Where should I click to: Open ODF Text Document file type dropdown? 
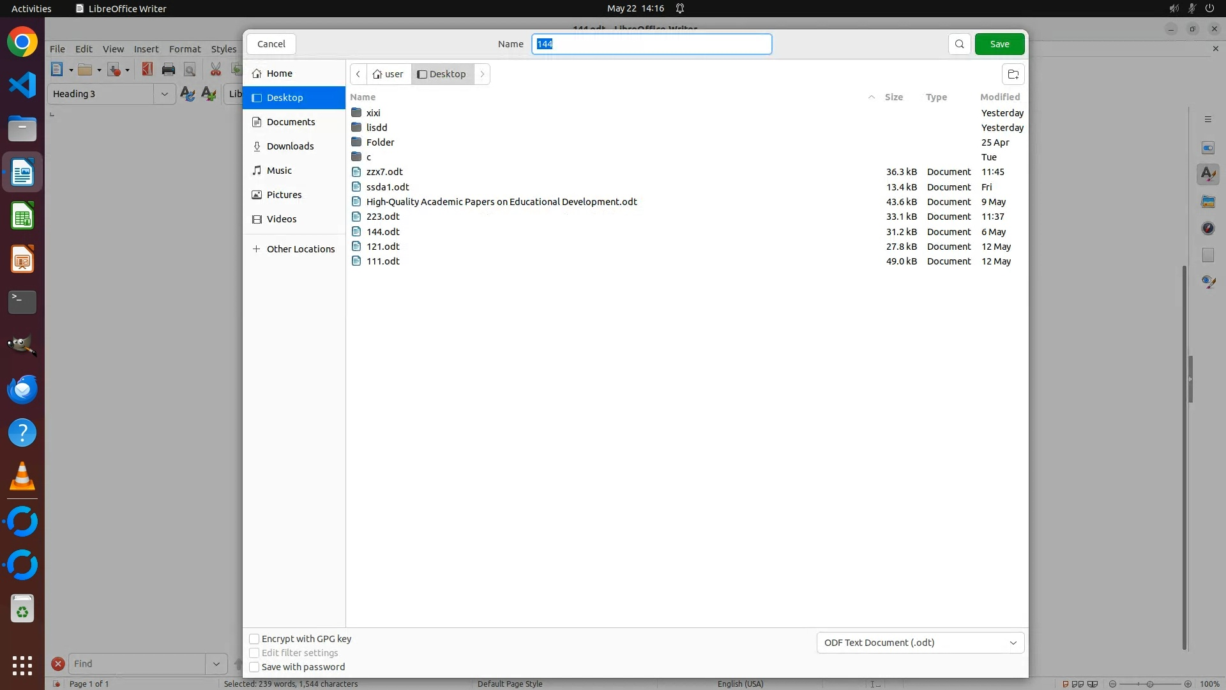coord(920,643)
